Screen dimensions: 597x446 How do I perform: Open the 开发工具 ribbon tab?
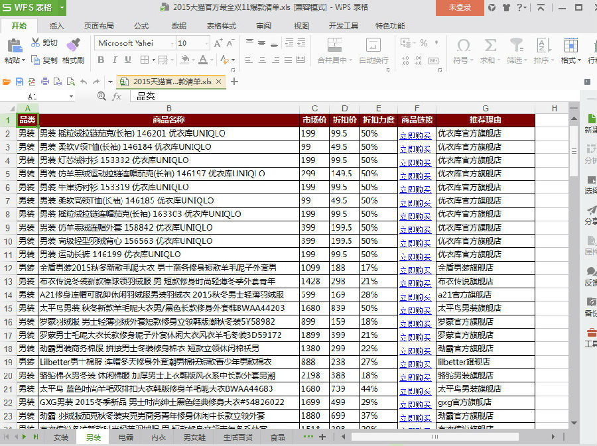[x=344, y=26]
